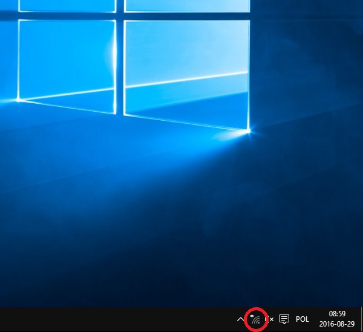Click upper-left pane of the Windows logo wallpaper
This screenshot has height=332, width=363.
pos(67,5)
